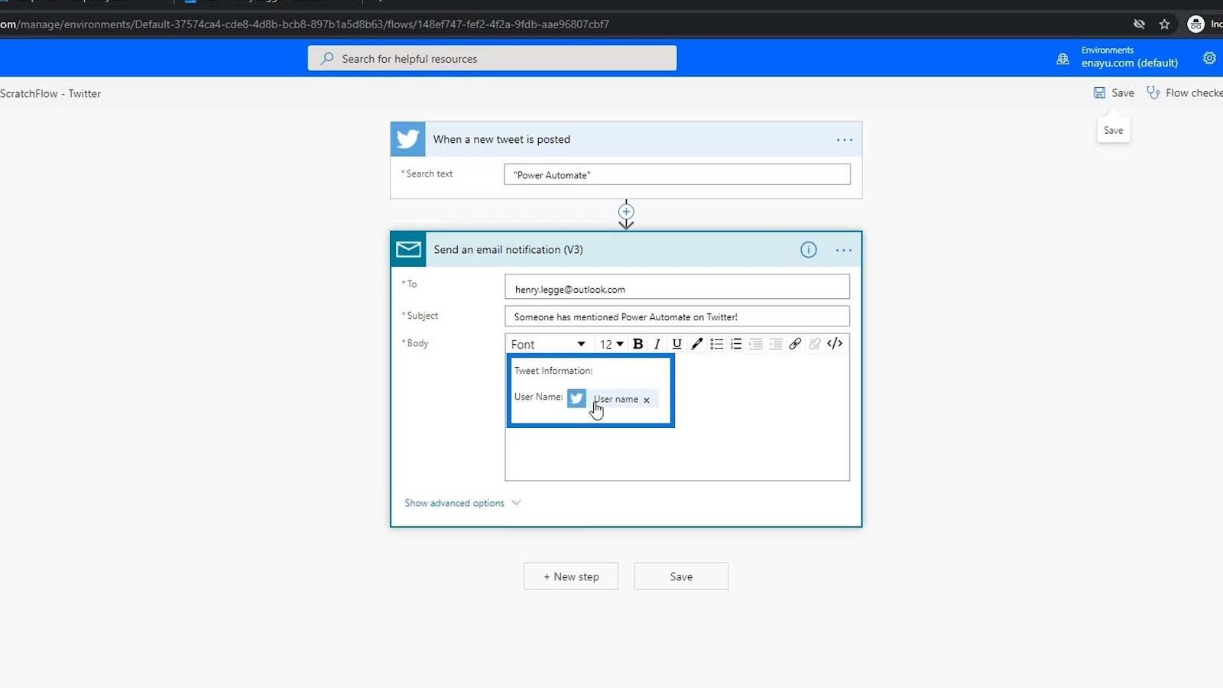
Task: Apply bulleted list in Body editor
Action: (x=716, y=344)
